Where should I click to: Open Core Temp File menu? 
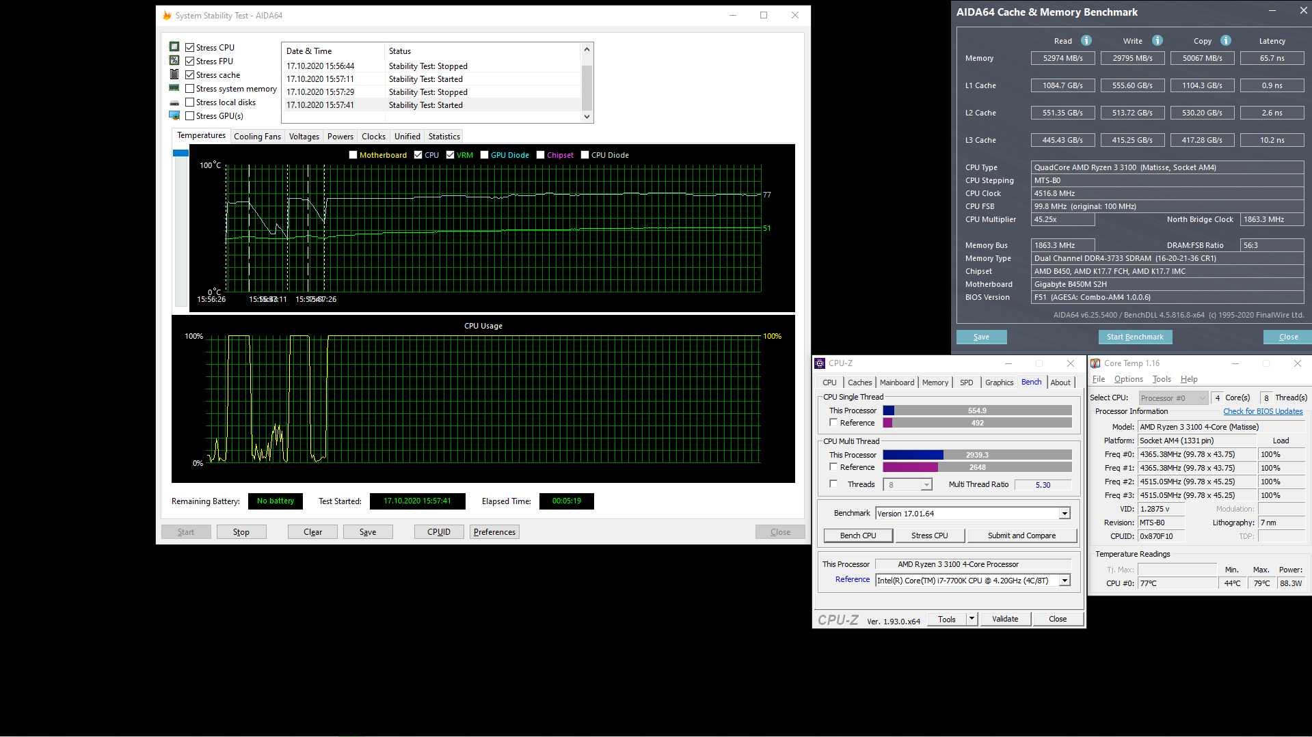pos(1099,379)
